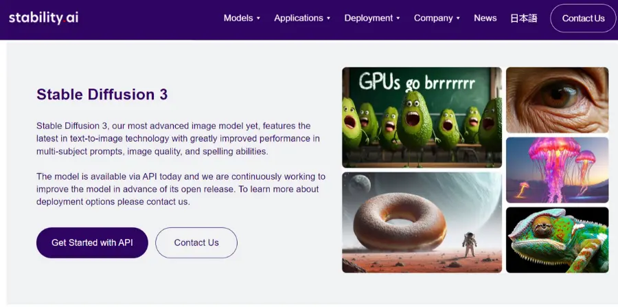Viewport: 618px width, 307px height.
Task: Click the 'GPUs go brrrrrrr' chalkboard text
Action: tap(417, 82)
